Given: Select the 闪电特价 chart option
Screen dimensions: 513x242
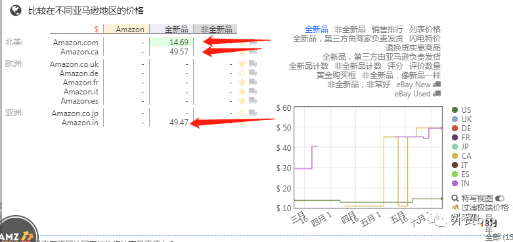Looking at the screenshot, I should click(425, 39).
